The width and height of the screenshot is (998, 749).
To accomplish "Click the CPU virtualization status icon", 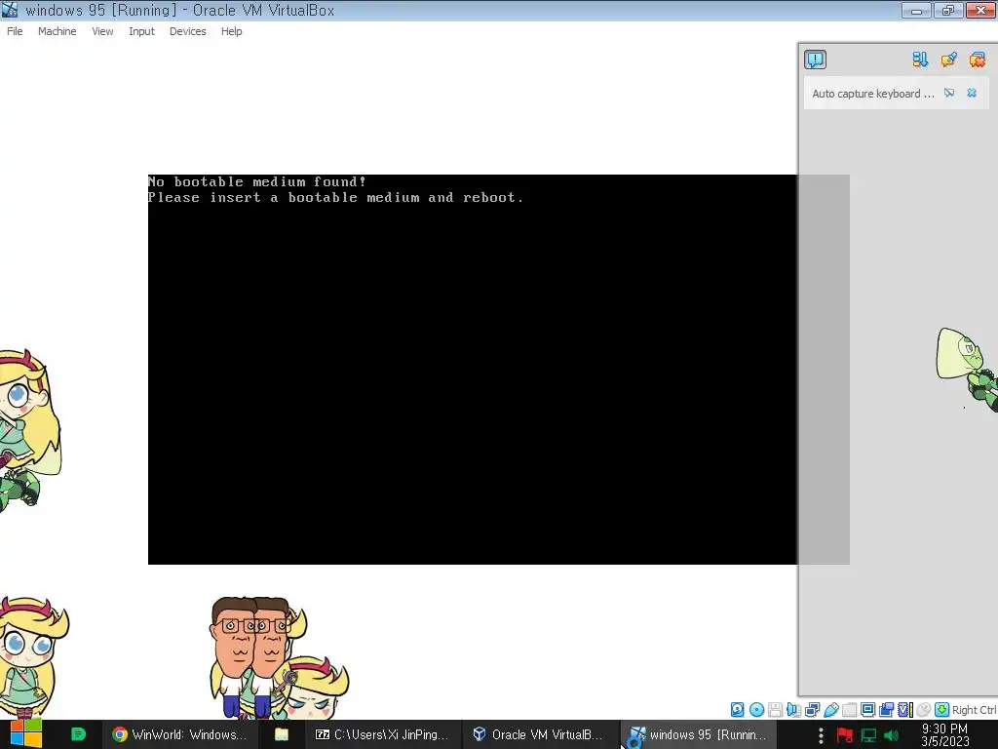I will 905,710.
